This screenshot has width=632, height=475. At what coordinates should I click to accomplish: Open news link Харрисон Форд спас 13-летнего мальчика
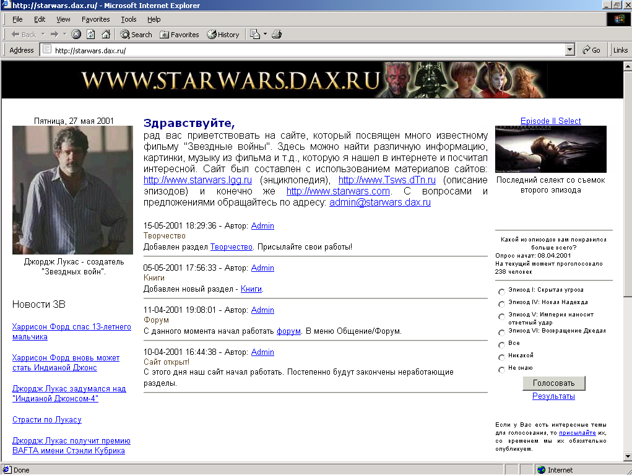[71, 331]
